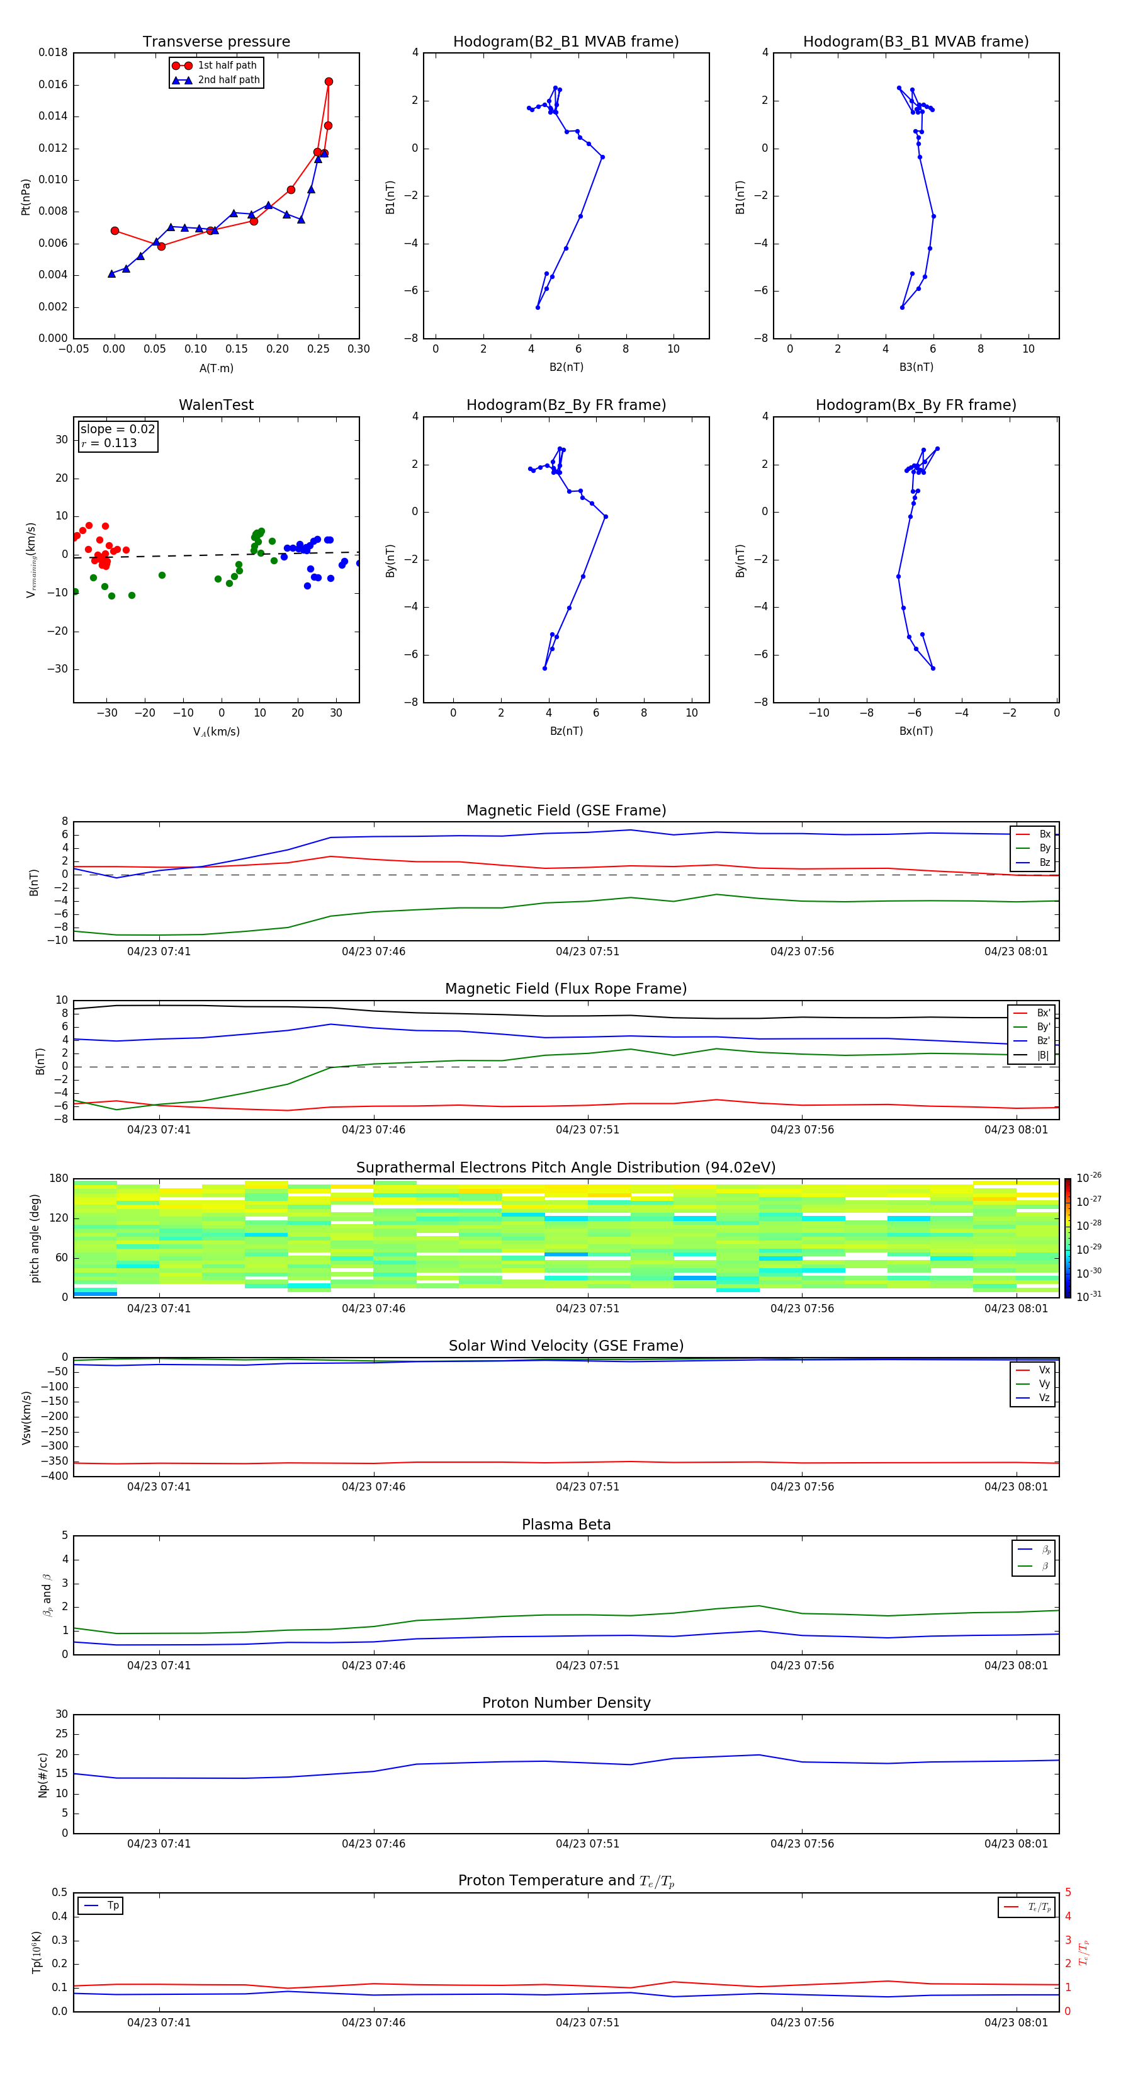Click the 'pitch angle (deg)' axis label
The width and height of the screenshot is (1133, 2078).
click(35, 1238)
